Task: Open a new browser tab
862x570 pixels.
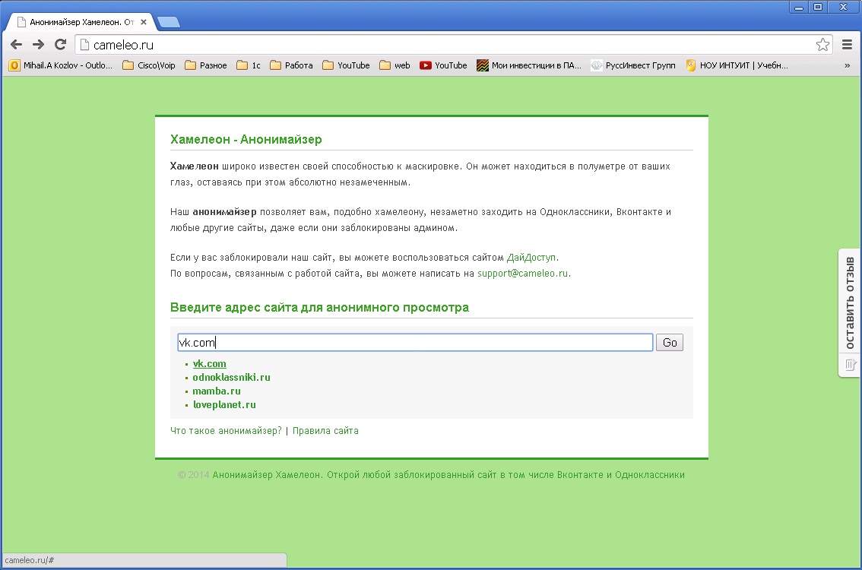Action: click(x=169, y=22)
